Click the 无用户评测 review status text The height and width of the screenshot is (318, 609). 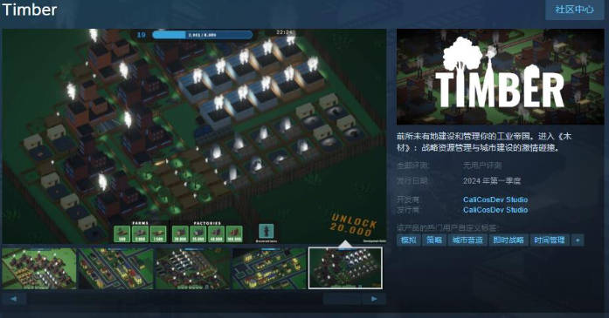tap(482, 166)
